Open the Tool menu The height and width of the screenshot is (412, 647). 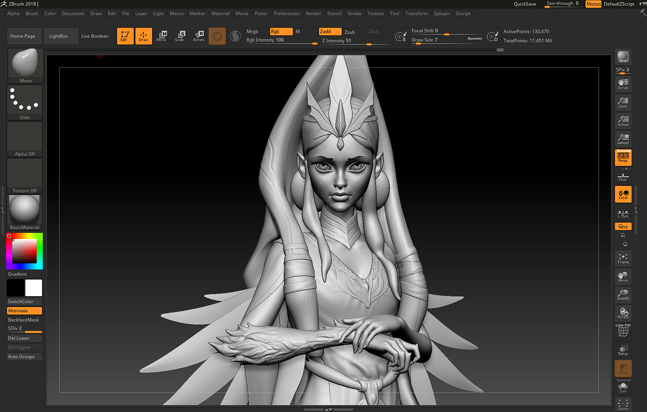(395, 13)
